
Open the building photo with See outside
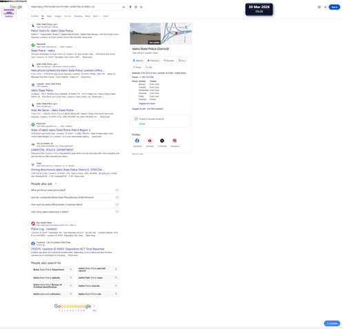146,34
